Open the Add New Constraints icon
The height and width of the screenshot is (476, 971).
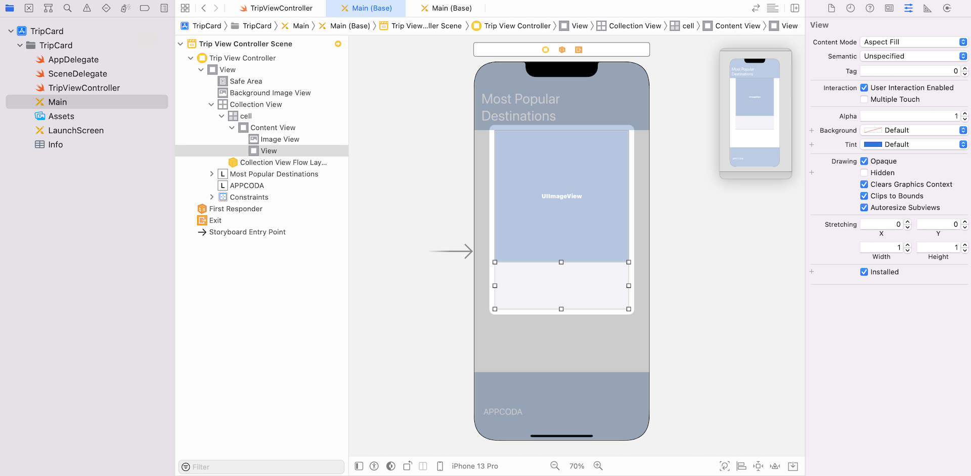click(758, 466)
